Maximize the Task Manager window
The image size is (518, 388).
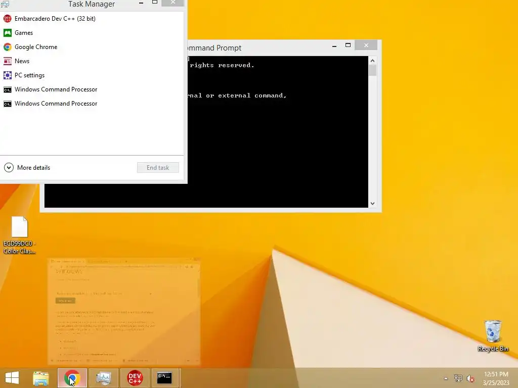tap(155, 3)
